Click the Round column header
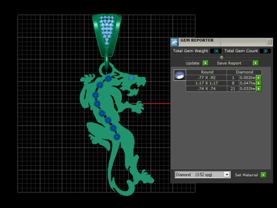The height and width of the screenshot is (208, 277). 207,72
